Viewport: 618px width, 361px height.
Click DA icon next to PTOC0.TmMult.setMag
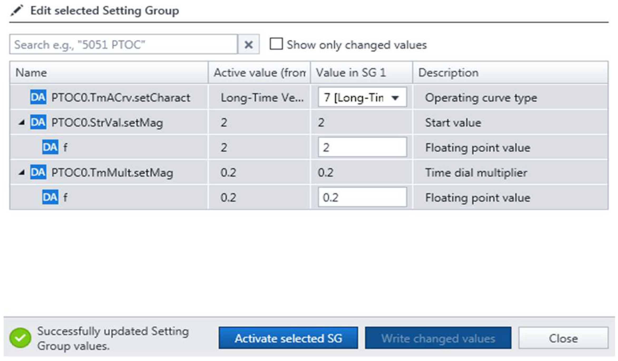tap(38, 172)
